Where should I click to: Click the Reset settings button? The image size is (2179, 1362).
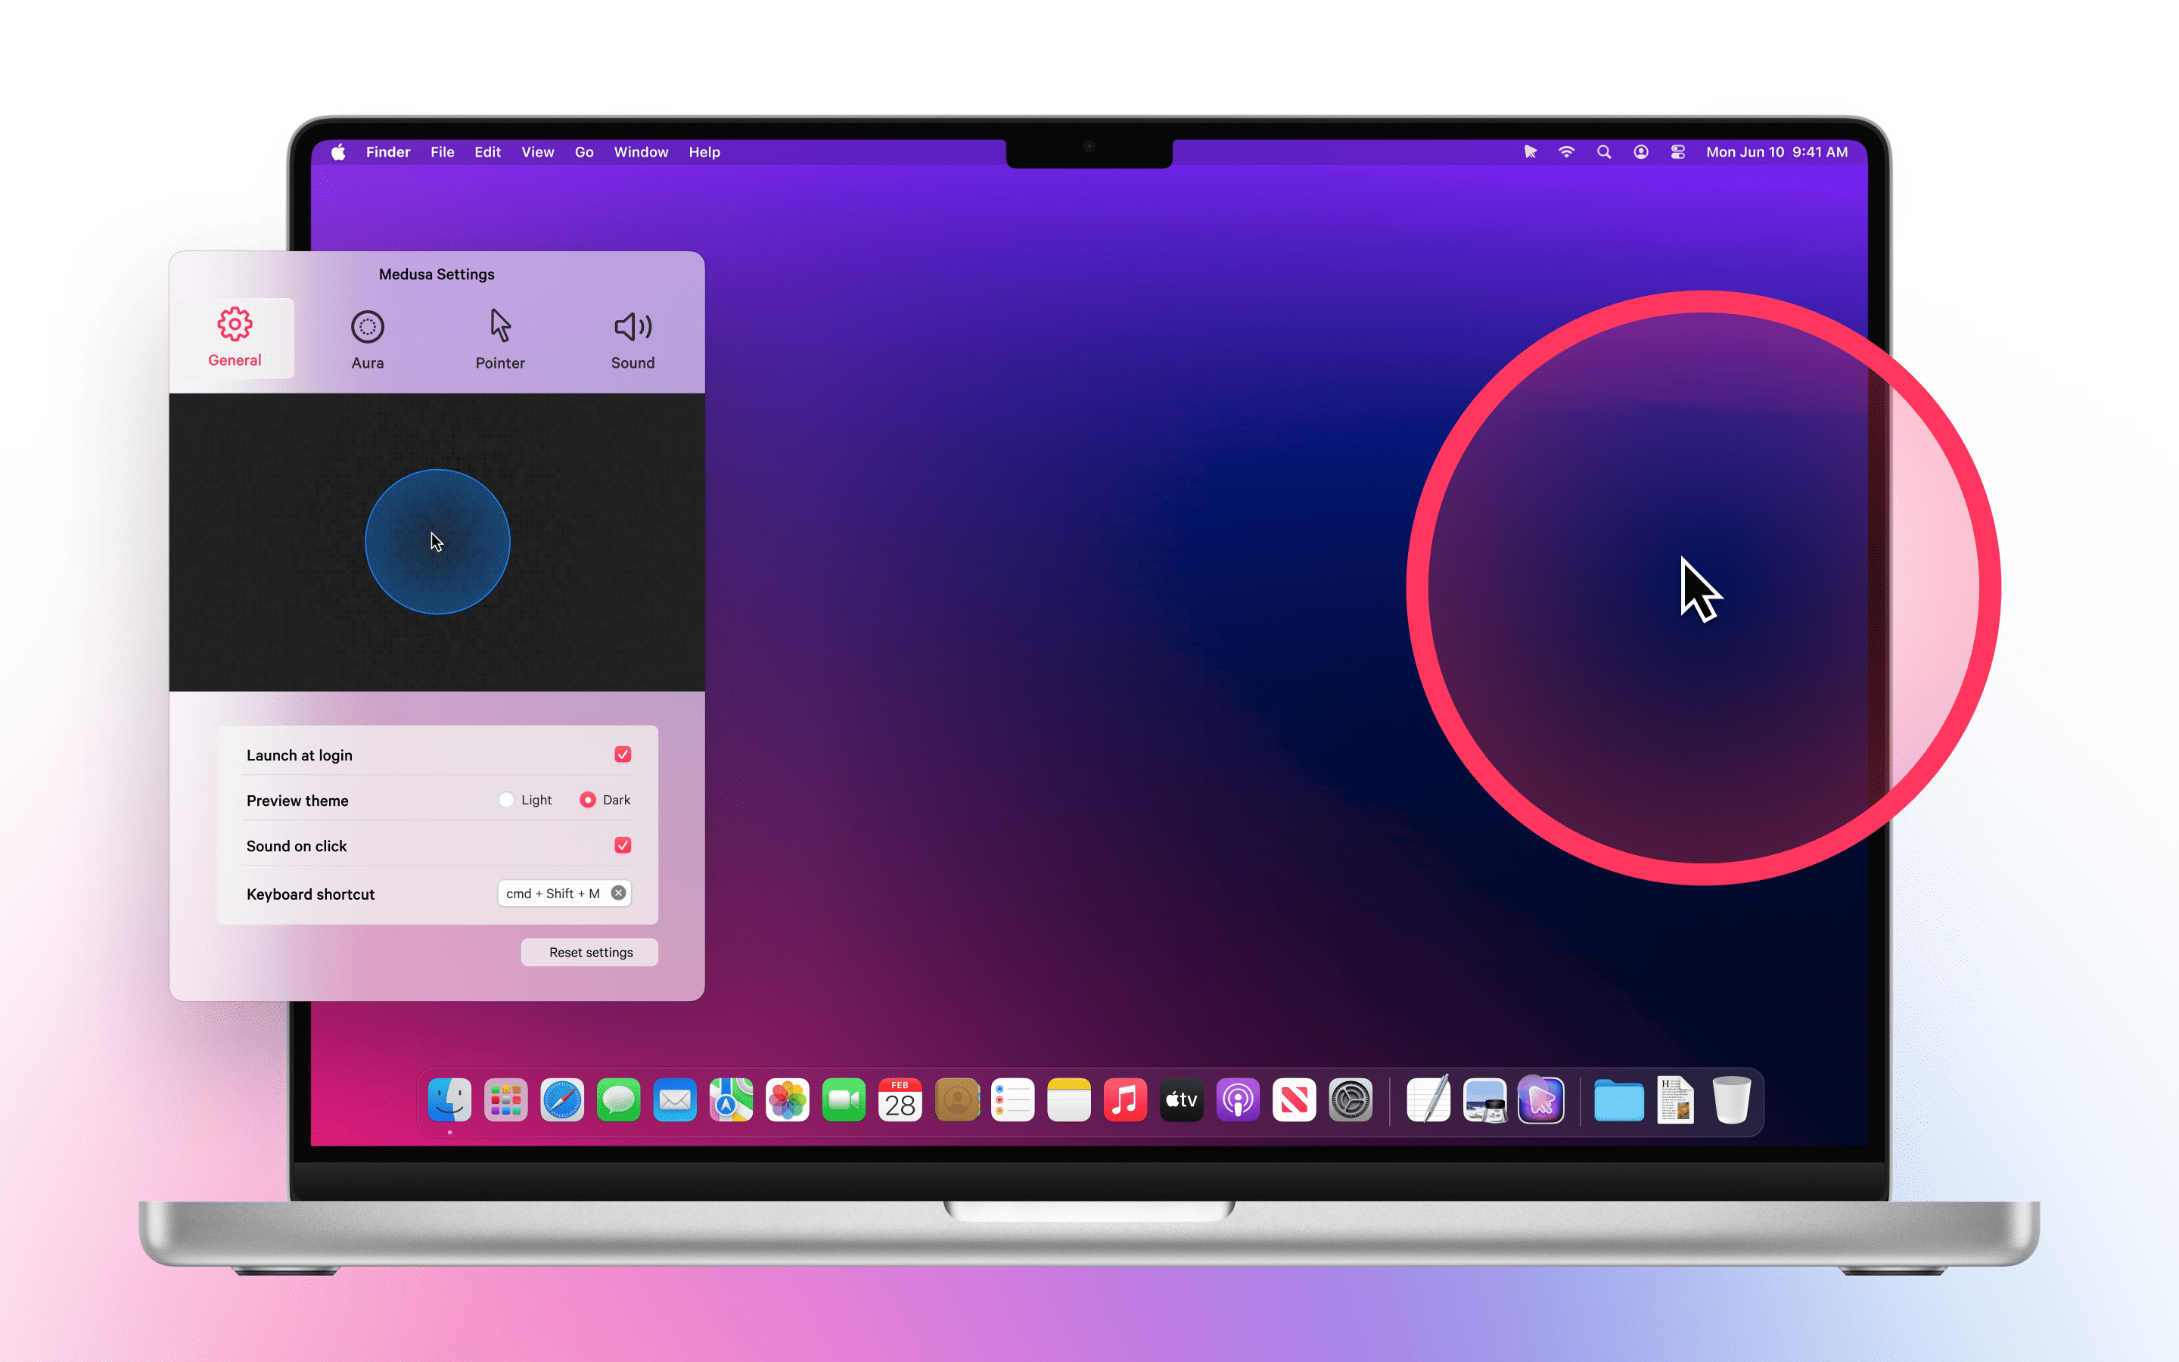(x=590, y=952)
